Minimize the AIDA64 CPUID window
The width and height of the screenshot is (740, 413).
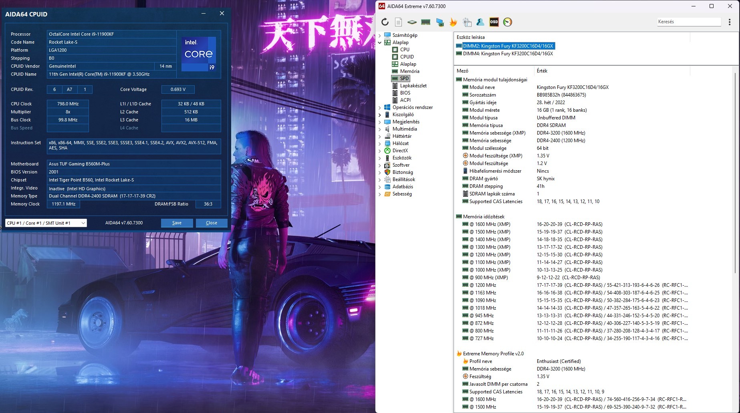click(204, 13)
